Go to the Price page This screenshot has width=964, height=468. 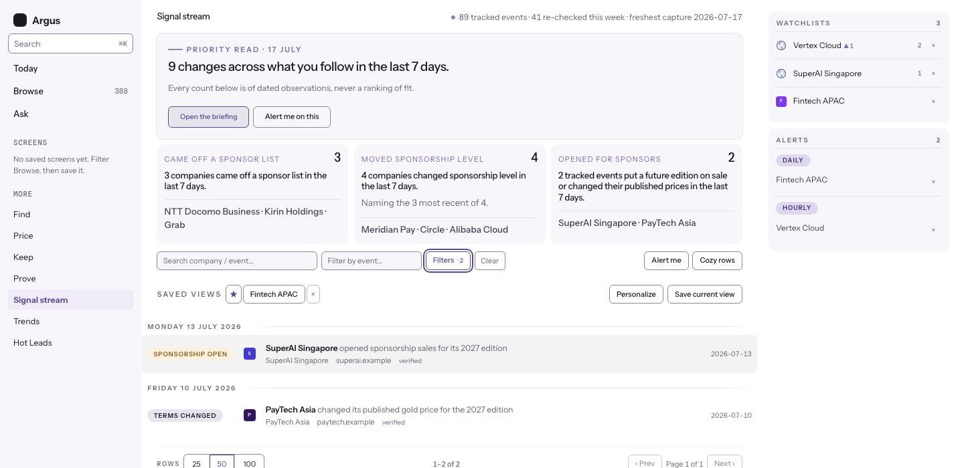tap(70, 236)
